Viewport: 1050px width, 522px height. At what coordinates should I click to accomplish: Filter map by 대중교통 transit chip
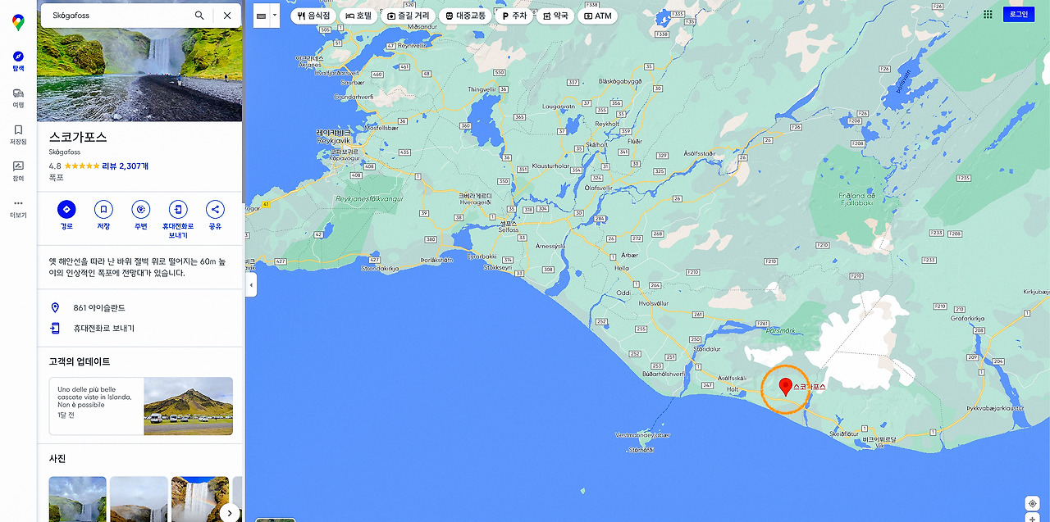tap(465, 16)
